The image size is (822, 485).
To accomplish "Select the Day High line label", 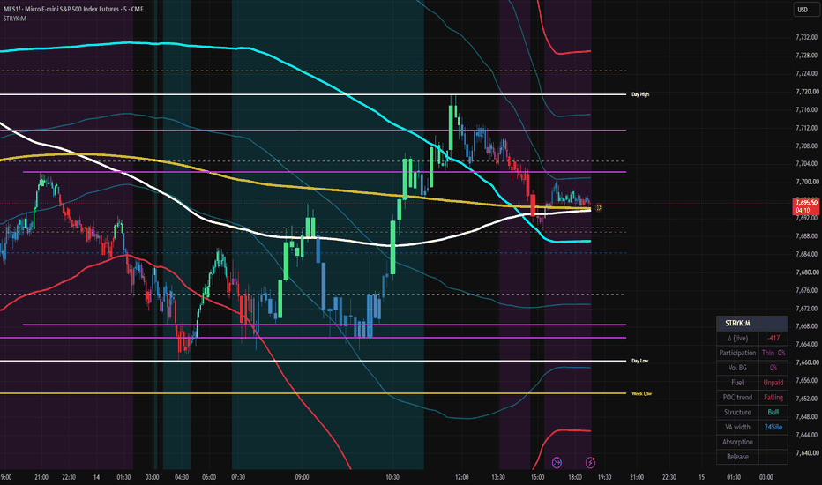I will [x=640, y=94].
